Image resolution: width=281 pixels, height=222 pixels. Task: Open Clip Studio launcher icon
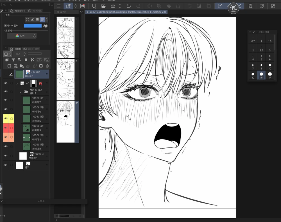[x=82, y=6]
